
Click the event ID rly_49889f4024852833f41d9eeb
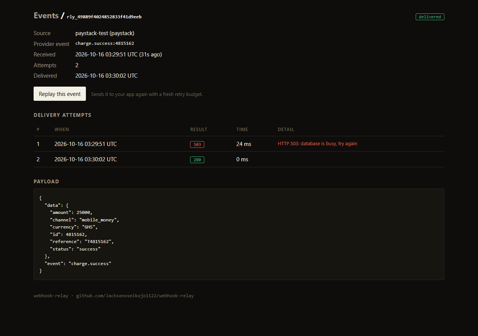click(x=104, y=17)
